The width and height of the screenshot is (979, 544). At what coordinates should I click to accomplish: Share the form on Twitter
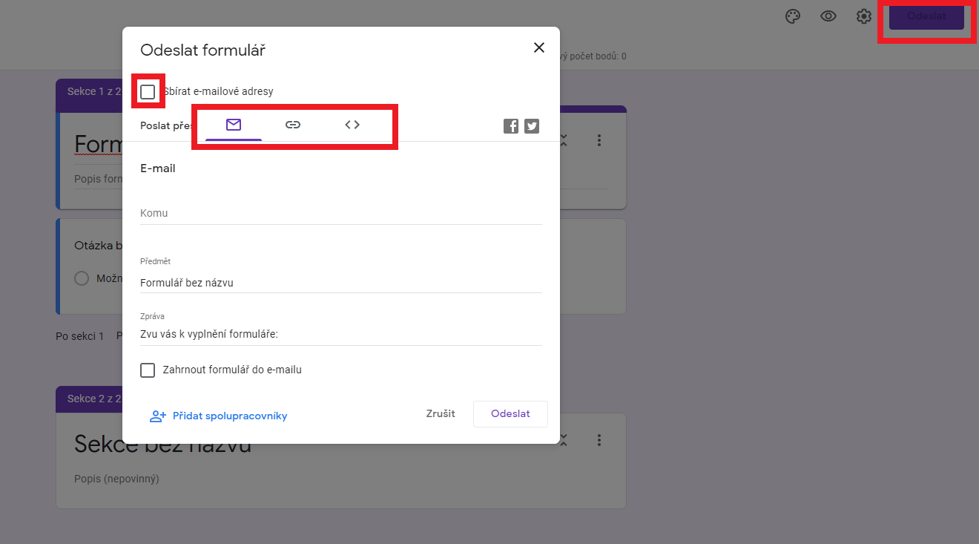coord(532,126)
